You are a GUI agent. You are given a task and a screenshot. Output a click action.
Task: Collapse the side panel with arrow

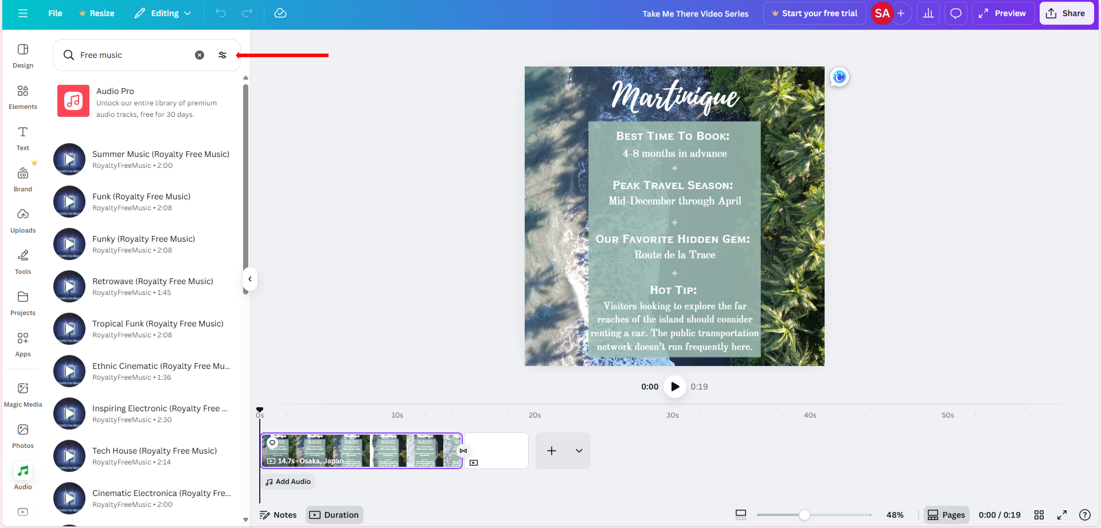(250, 279)
